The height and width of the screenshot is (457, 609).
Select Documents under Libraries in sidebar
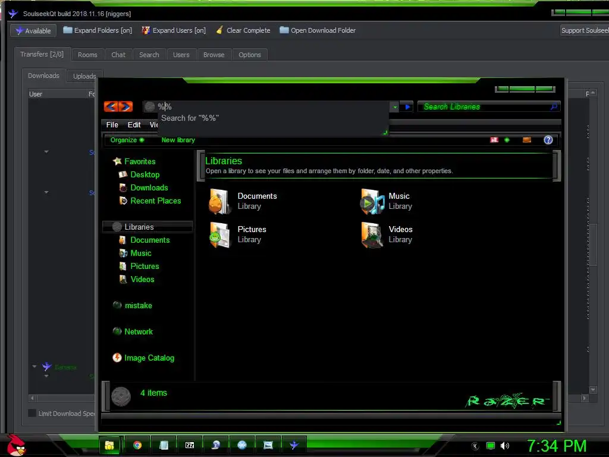tap(150, 240)
